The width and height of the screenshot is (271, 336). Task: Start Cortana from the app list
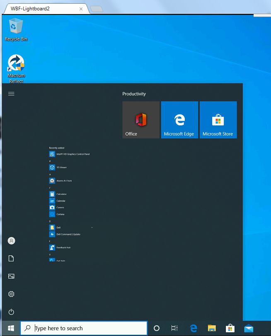point(60,214)
